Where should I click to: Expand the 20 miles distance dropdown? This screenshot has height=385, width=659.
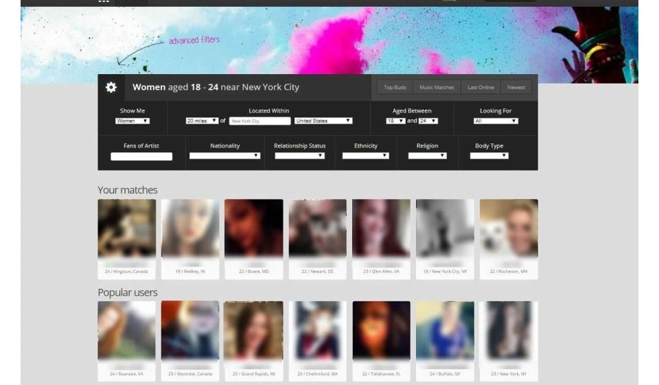point(202,121)
